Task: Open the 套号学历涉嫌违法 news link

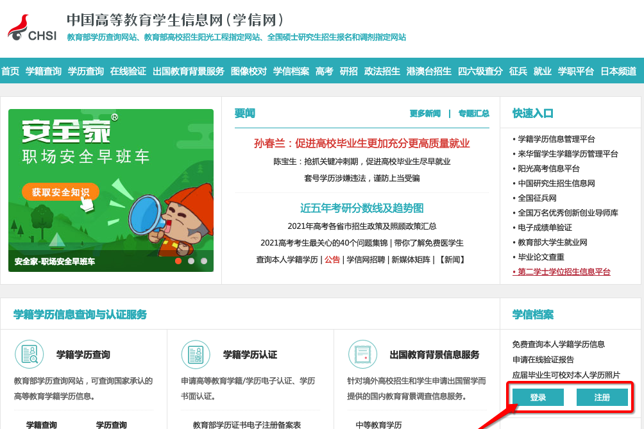Action: 362,178
